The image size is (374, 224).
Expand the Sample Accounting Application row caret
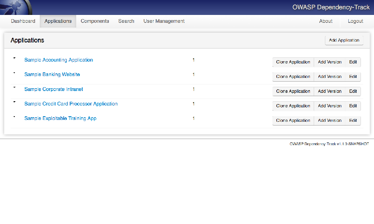point(14,58)
